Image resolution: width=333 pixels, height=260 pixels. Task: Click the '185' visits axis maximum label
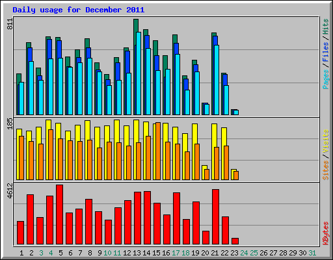[10, 123]
